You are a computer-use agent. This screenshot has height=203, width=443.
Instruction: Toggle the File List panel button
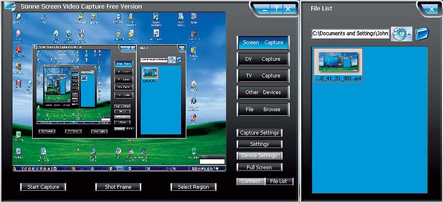pos(280,181)
